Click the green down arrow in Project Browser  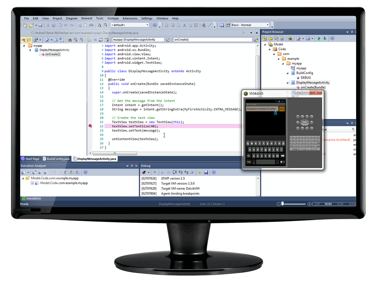coord(324,39)
